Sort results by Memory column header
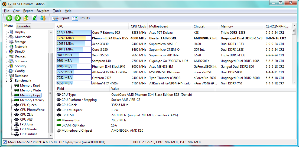Image resolution: width=299 pixels, height=147 pixels. coord(241,26)
